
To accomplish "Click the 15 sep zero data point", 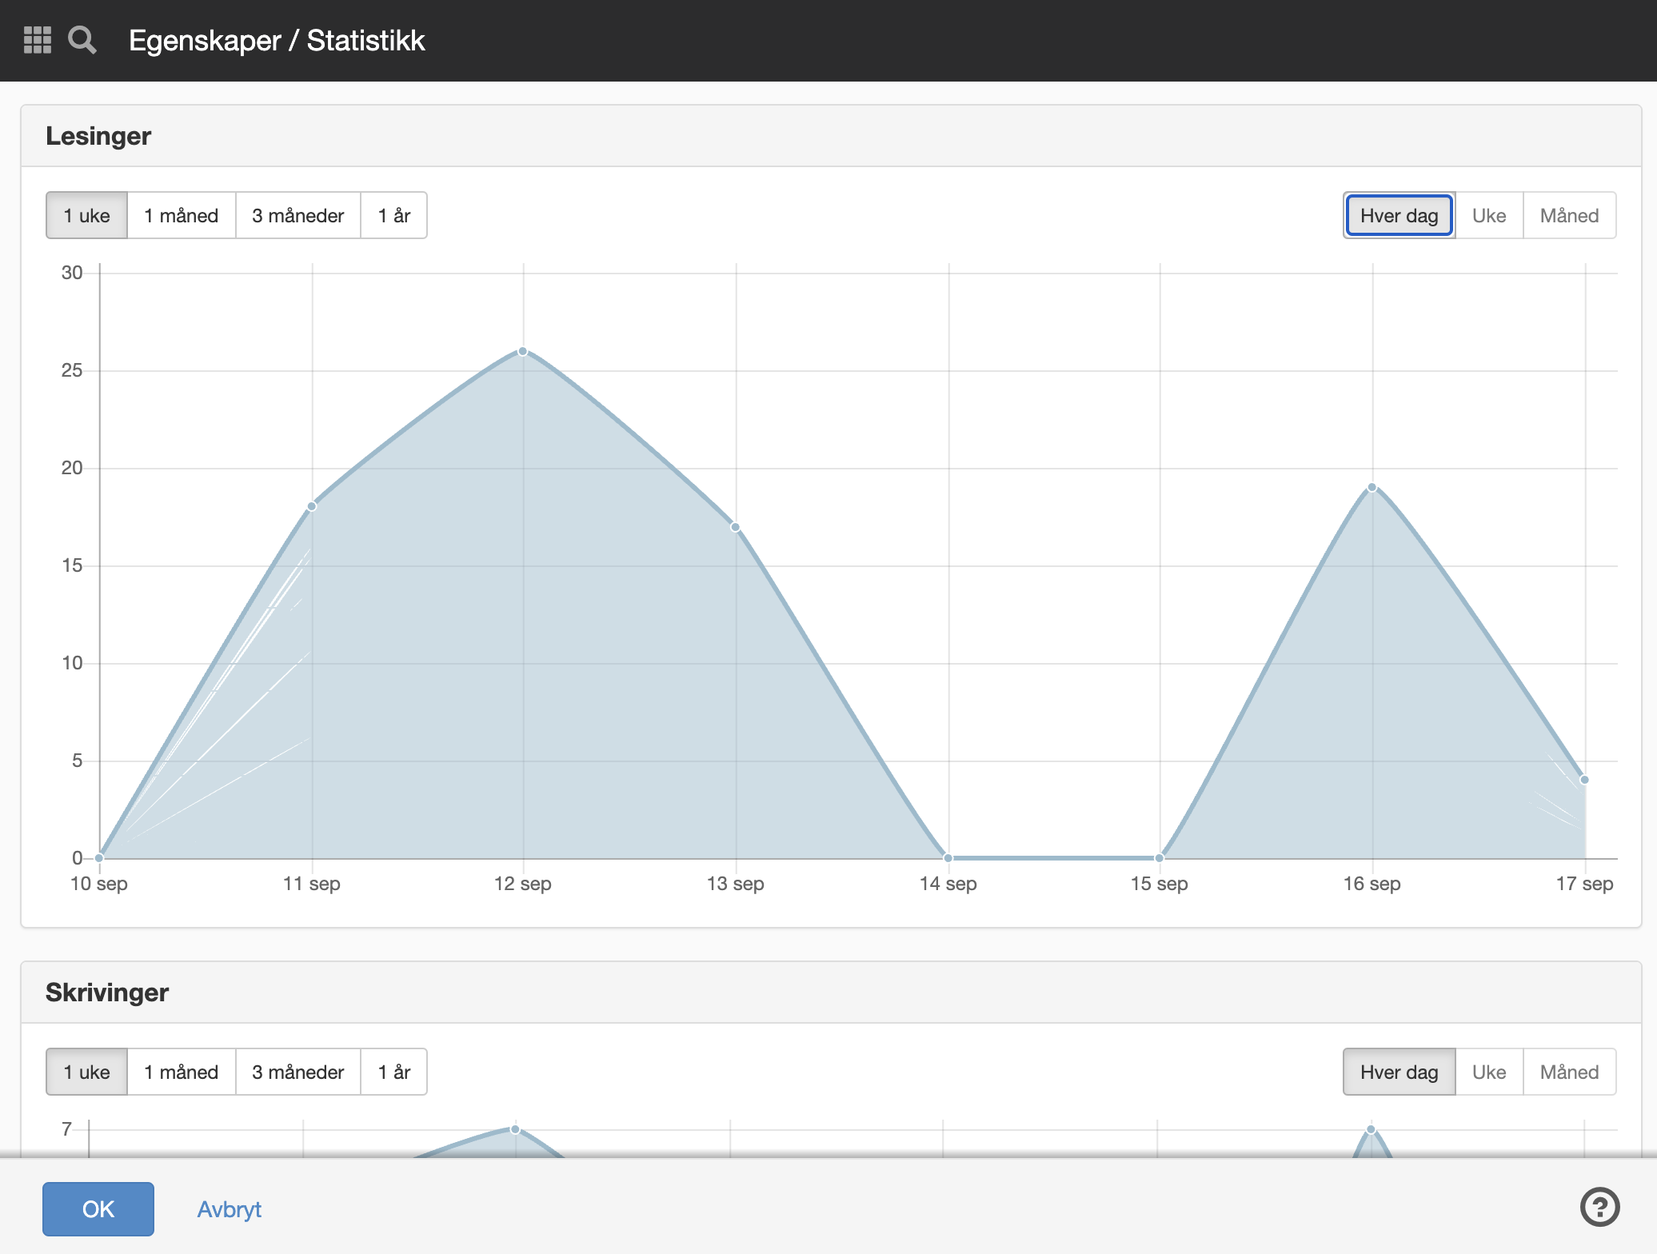I will 1159,858.
